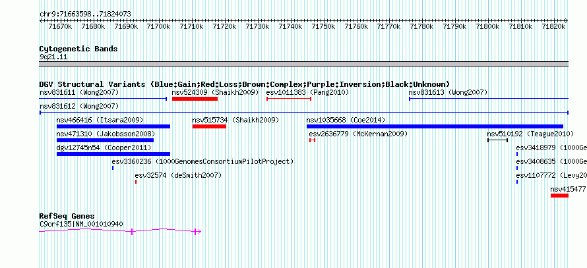Click the 71760k ruler tick label
The image size is (587, 268).
pos(356,26)
